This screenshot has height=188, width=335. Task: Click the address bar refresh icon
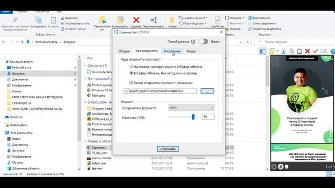pos(248,42)
